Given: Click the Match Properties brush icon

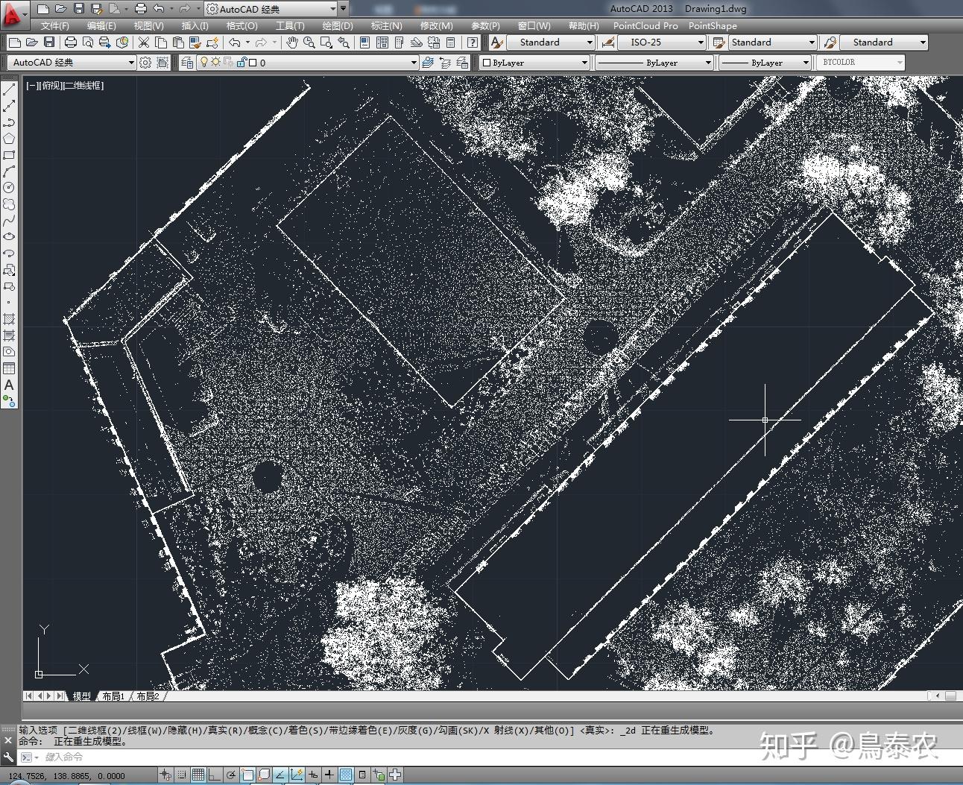Looking at the screenshot, I should [x=194, y=42].
